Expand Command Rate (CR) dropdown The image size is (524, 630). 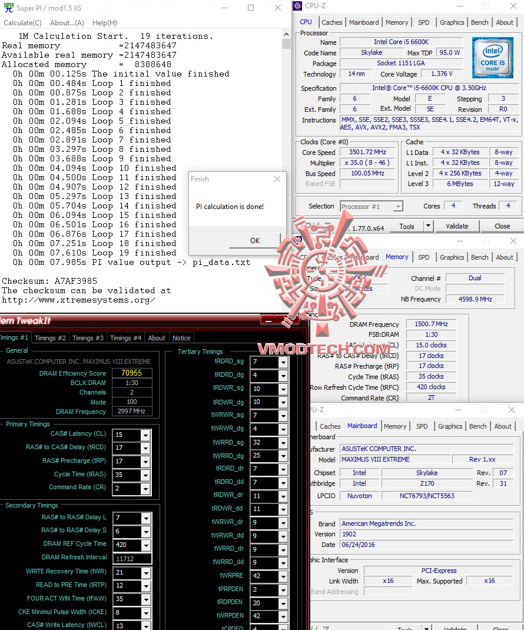[145, 488]
